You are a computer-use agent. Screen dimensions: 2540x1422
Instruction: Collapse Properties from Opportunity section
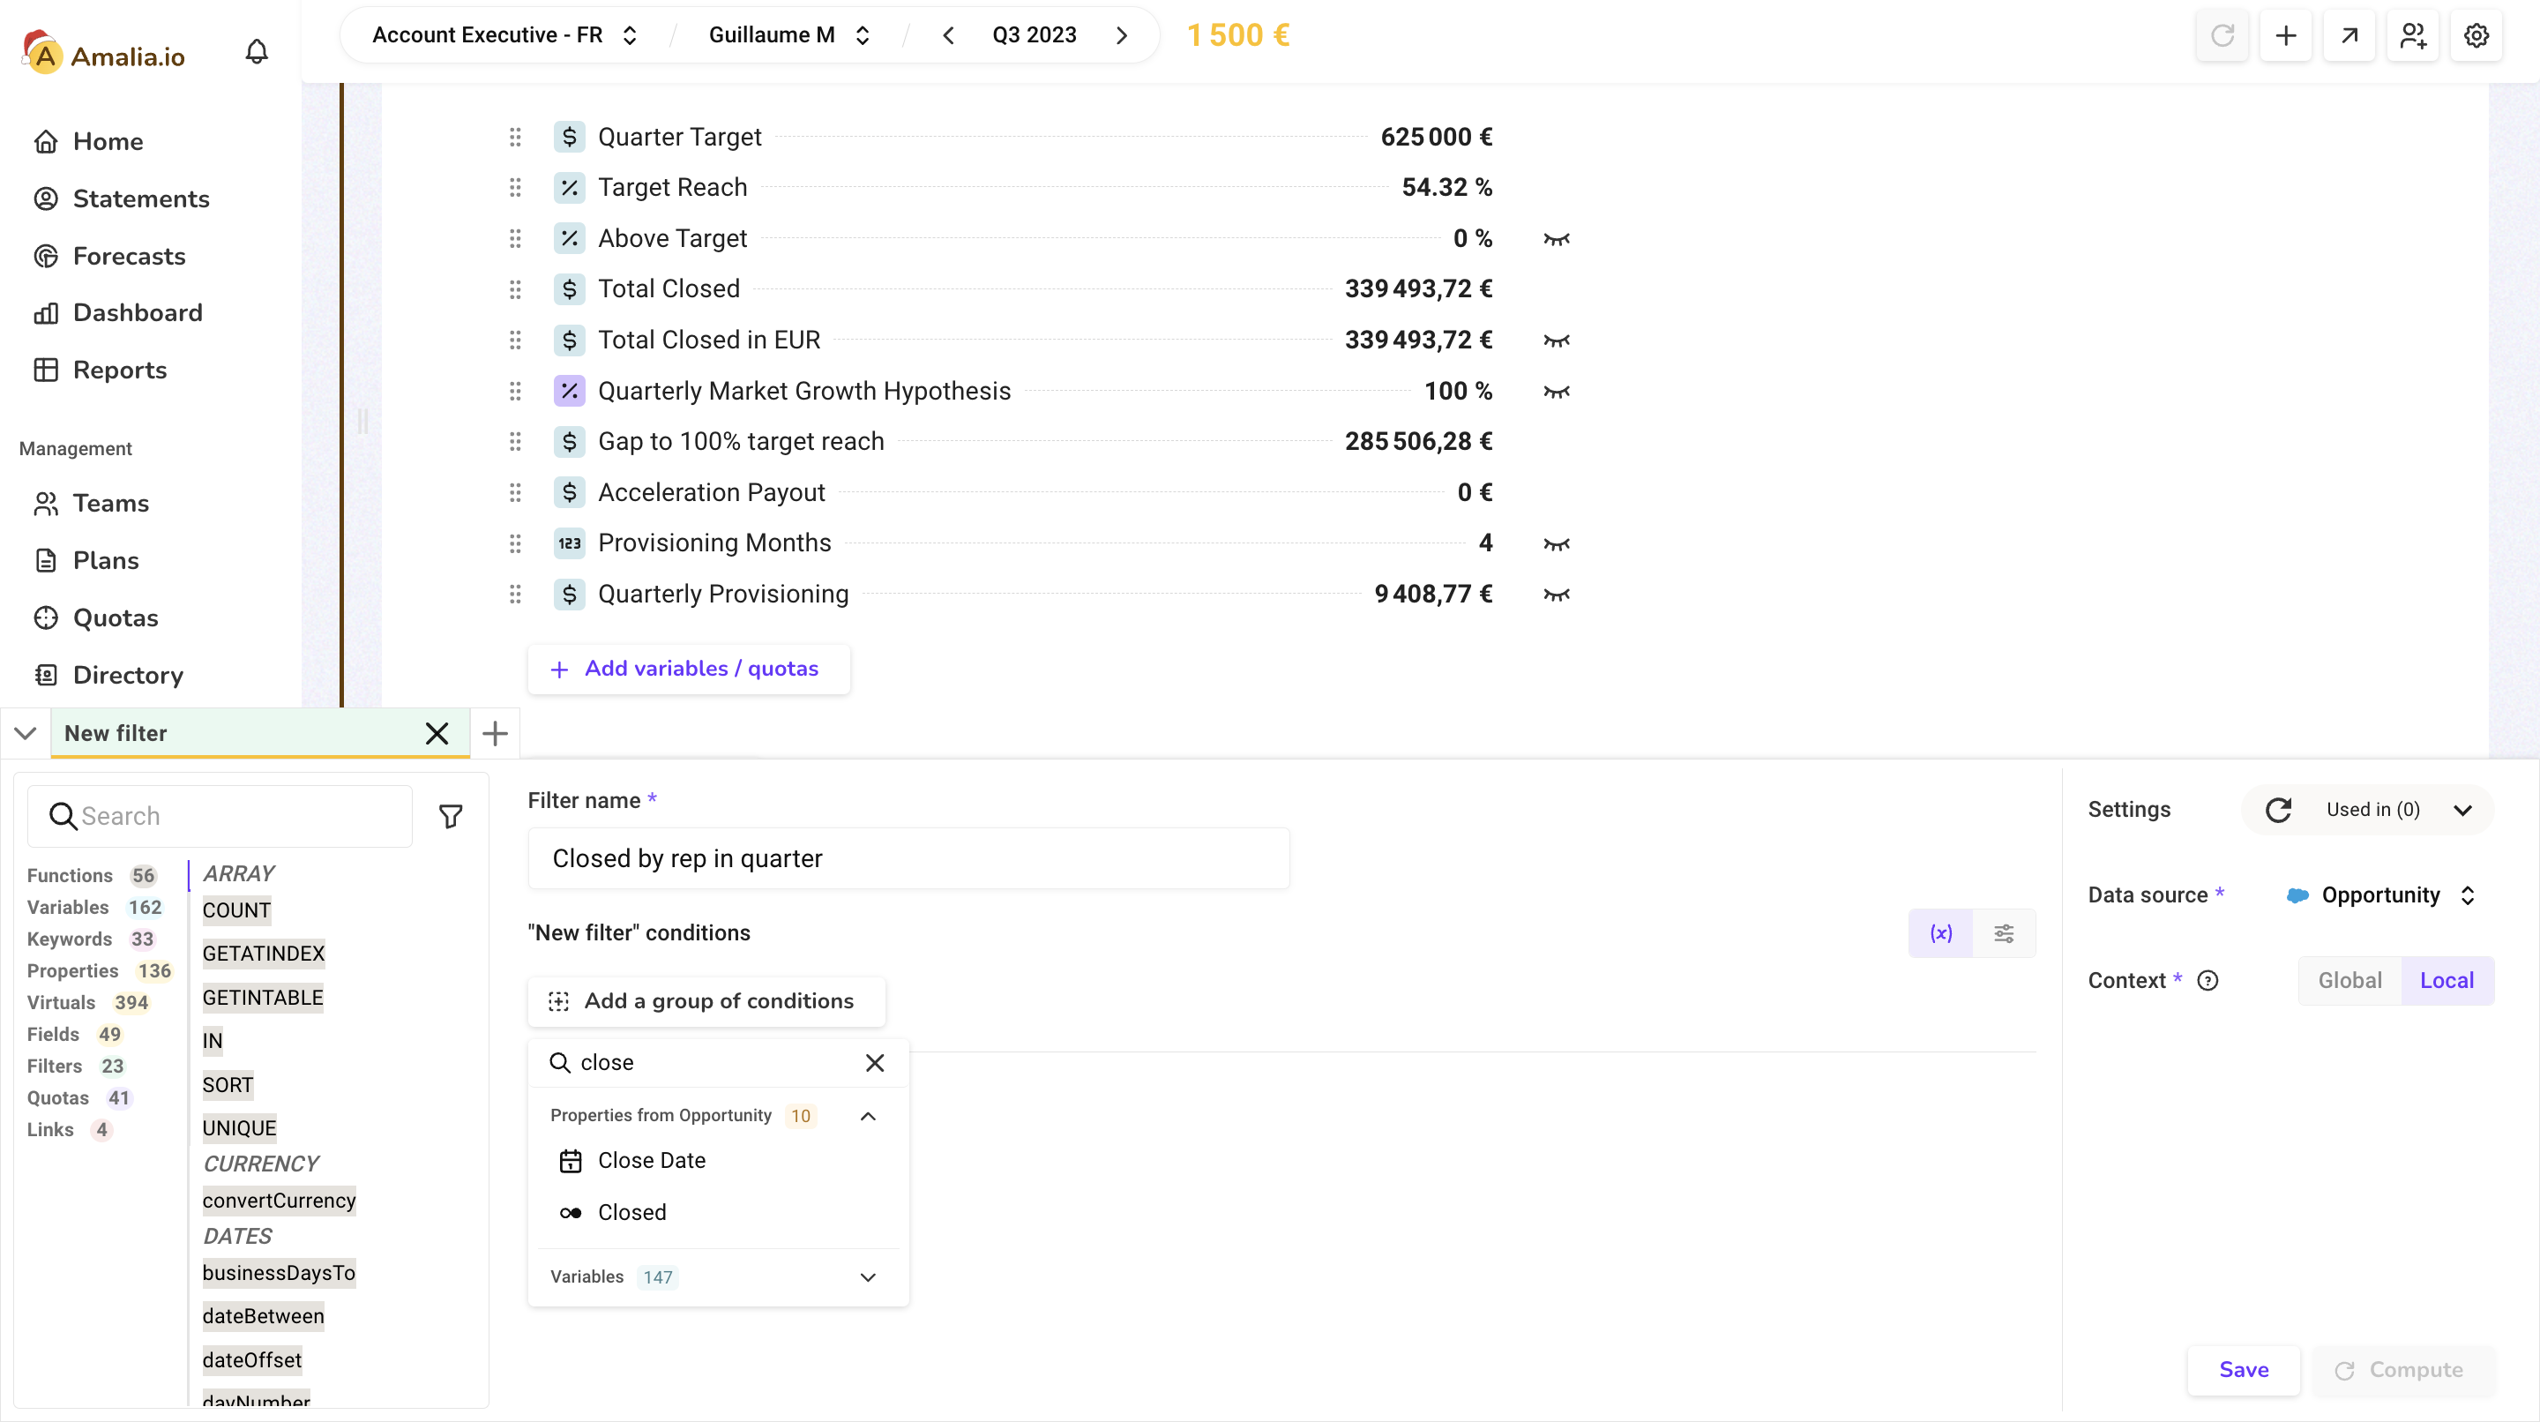coord(868,1115)
